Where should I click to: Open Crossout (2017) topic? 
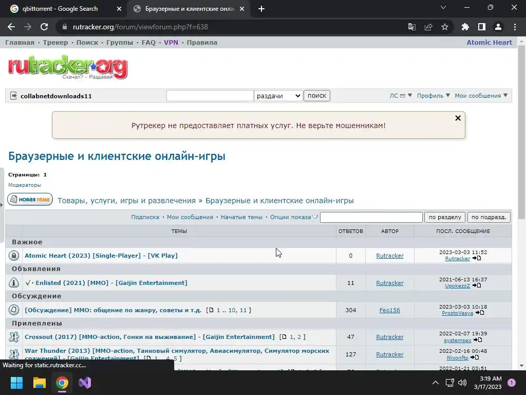point(149,337)
